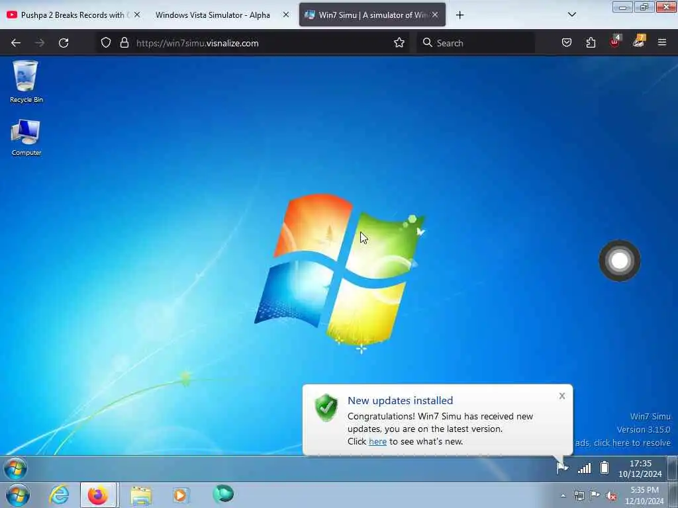Open the simulator network signal icon
The height and width of the screenshot is (508, 678).
584,468
